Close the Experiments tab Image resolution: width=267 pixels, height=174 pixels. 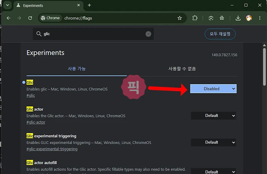pyautogui.click(x=79, y=5)
